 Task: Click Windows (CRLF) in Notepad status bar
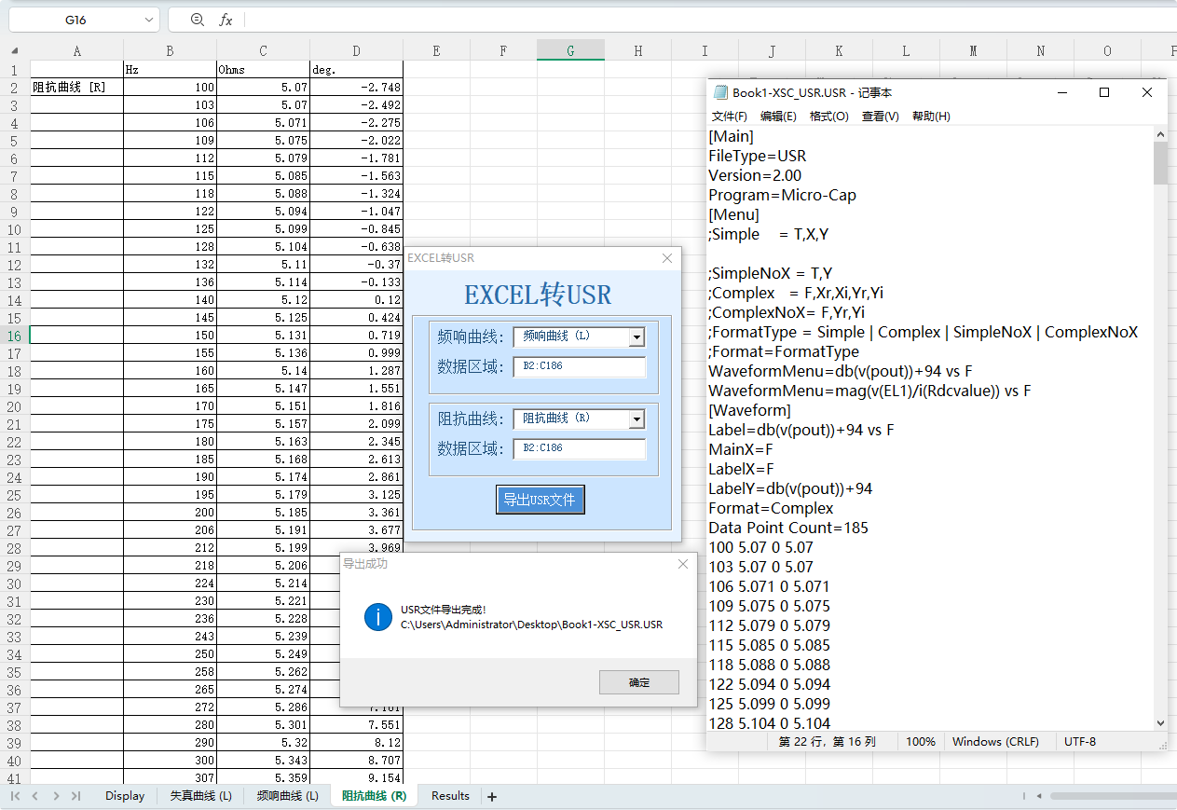(995, 742)
